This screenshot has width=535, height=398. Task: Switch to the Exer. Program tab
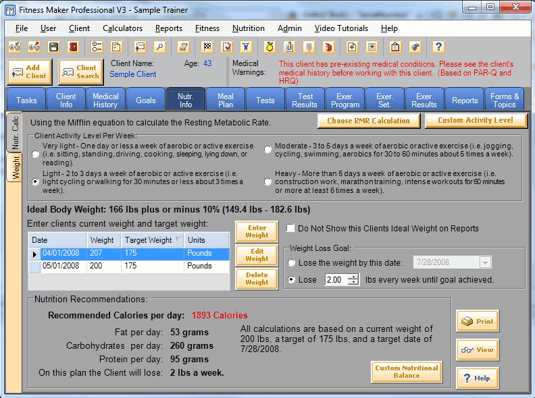[345, 101]
